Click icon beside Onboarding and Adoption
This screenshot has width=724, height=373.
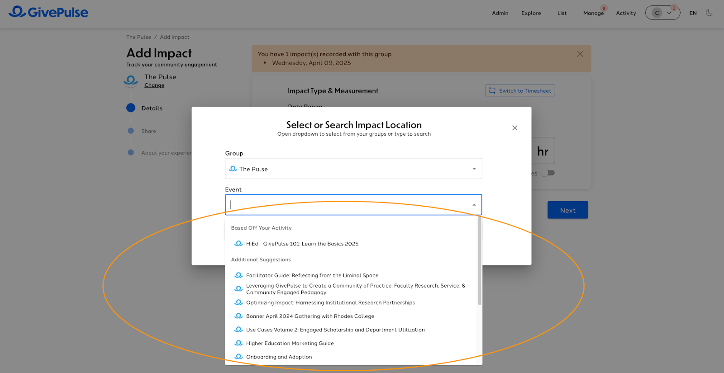pos(238,356)
